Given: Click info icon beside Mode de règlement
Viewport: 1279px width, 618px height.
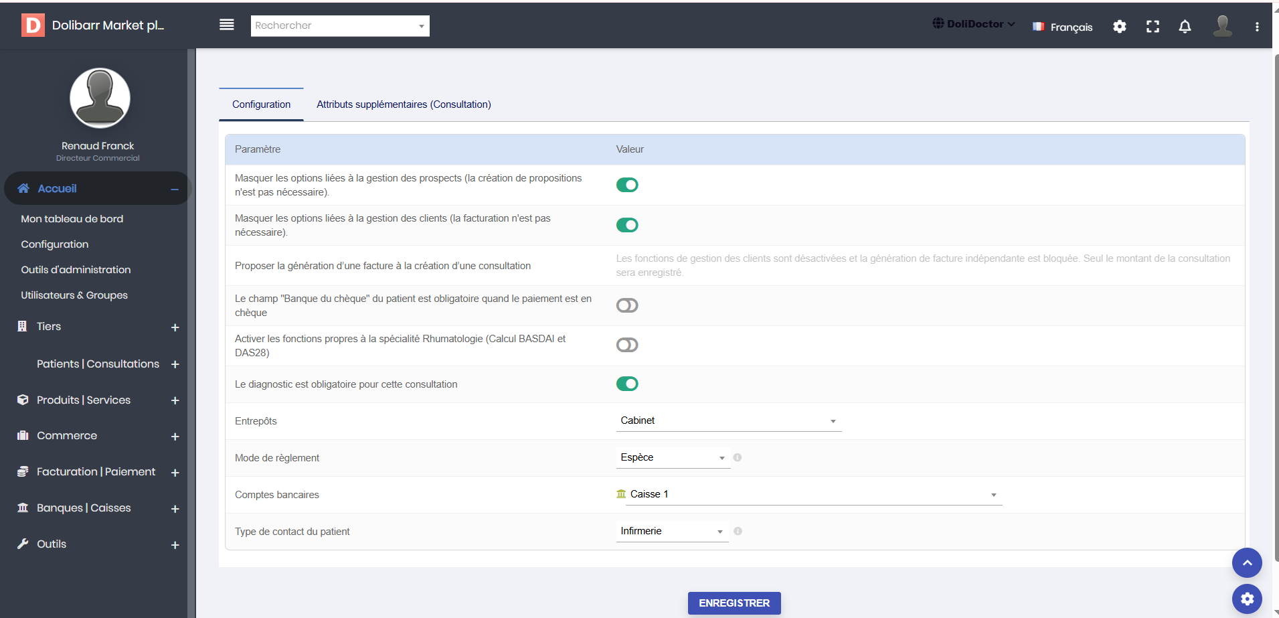Looking at the screenshot, I should click(x=737, y=457).
